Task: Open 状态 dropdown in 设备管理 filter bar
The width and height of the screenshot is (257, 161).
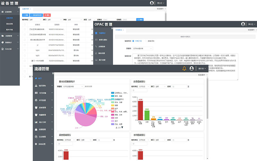Action: pyautogui.click(x=92, y=20)
